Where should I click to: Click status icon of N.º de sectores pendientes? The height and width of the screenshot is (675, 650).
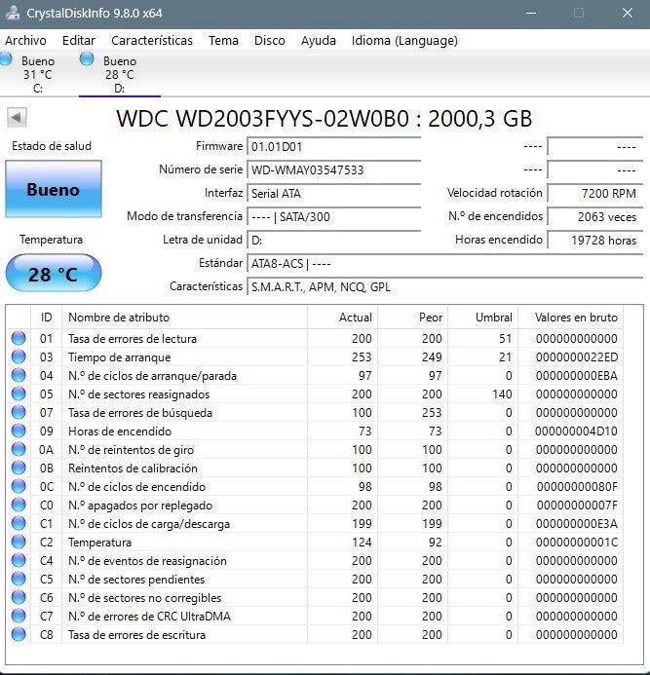tap(19, 579)
